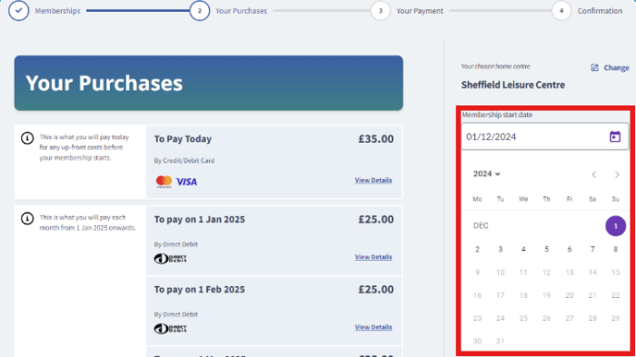Pick December 8 in the calendar
636x357 pixels.
tap(616, 249)
